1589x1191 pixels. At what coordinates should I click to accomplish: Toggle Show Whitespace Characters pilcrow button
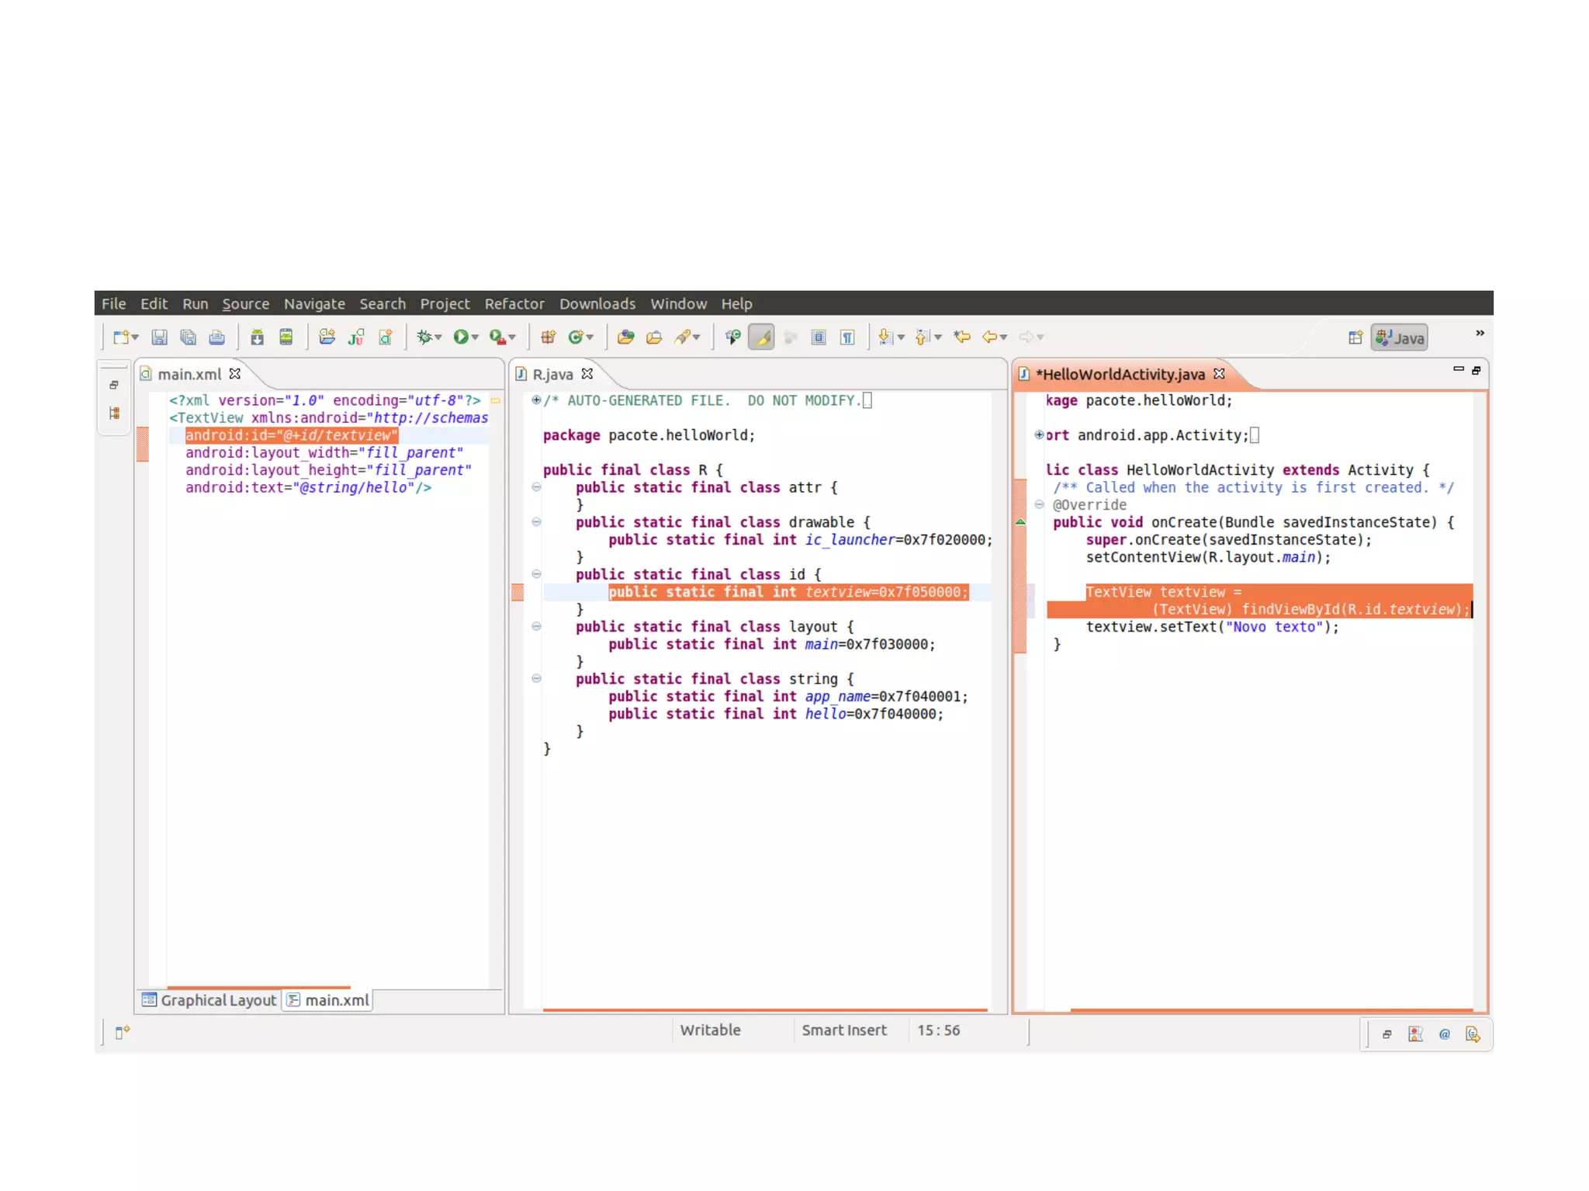[x=847, y=337]
